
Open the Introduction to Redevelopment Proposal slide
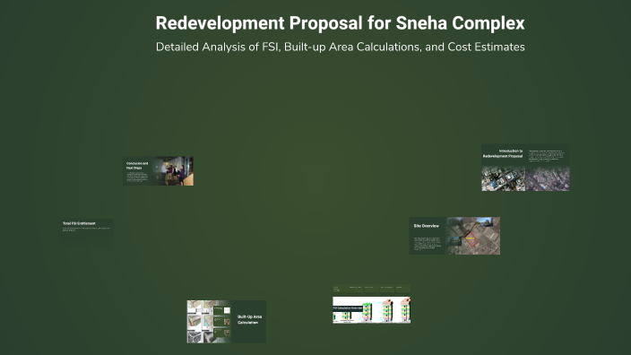coord(525,168)
